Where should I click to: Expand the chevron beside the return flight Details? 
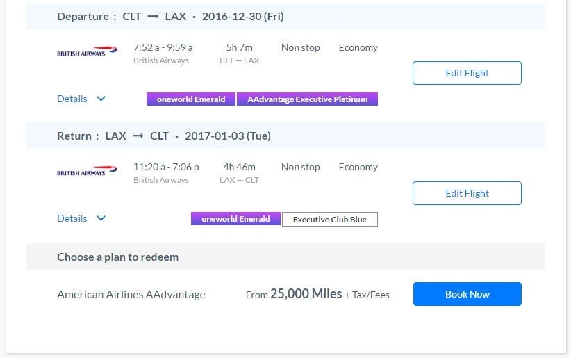click(101, 218)
